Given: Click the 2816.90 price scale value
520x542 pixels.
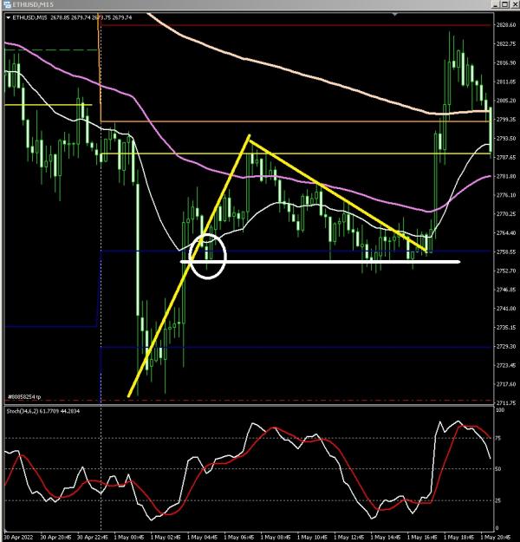Looking at the screenshot, I should [506, 63].
